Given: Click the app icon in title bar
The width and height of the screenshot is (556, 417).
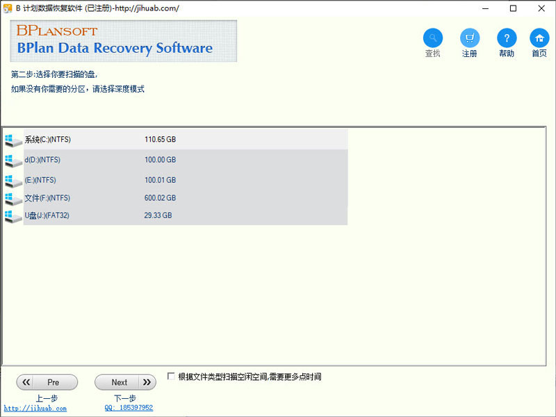Looking at the screenshot, I should [8, 8].
